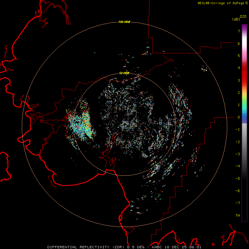Select the 6 dB tick label on the scale
Image resolution: width=249 pixels, height=249 pixels.
point(239,43)
